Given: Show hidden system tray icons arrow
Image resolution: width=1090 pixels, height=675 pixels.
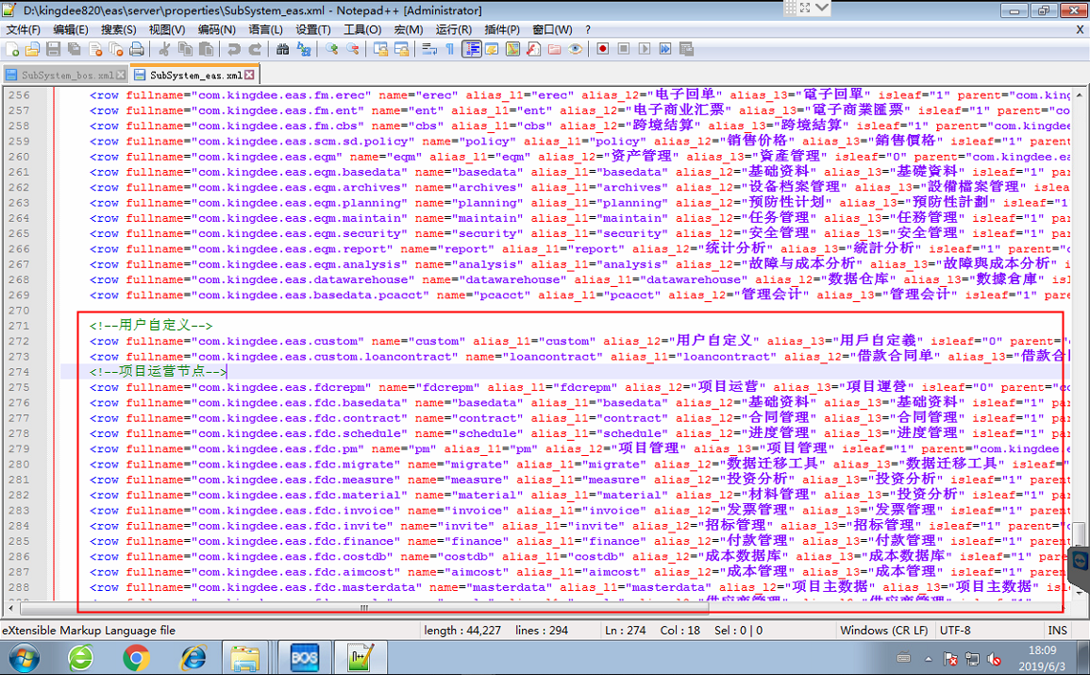Looking at the screenshot, I should click(928, 658).
